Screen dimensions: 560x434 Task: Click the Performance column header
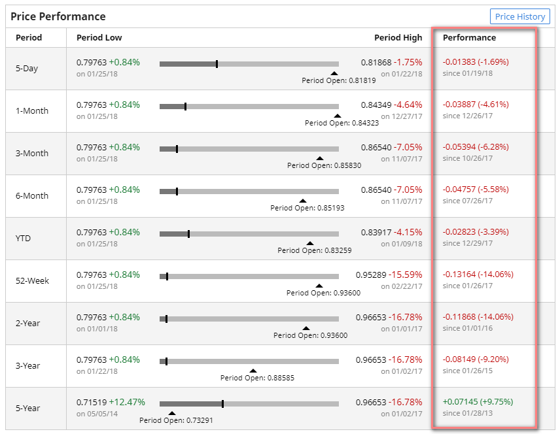point(469,38)
